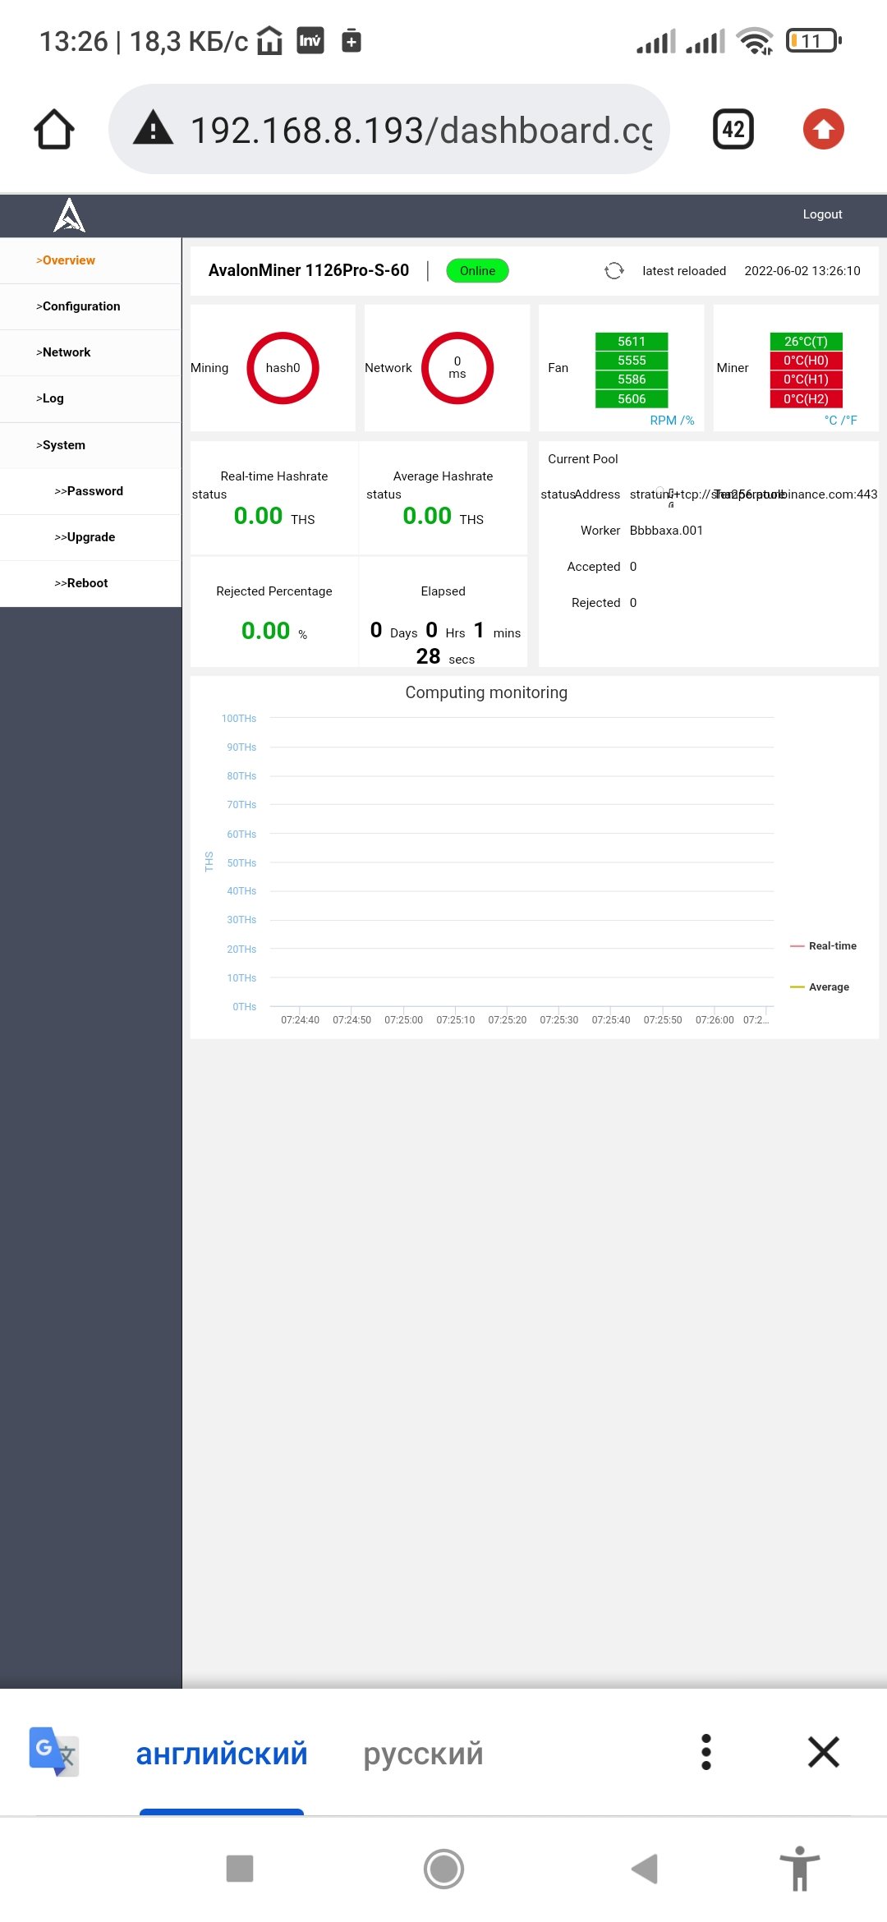The image size is (887, 1922).
Task: Tap the insecure connection warning triangle
Action: (154, 129)
